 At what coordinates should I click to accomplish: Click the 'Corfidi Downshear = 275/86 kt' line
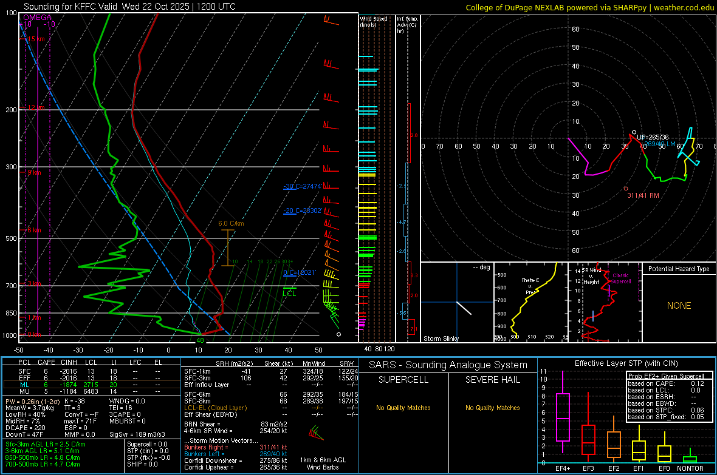point(236,460)
